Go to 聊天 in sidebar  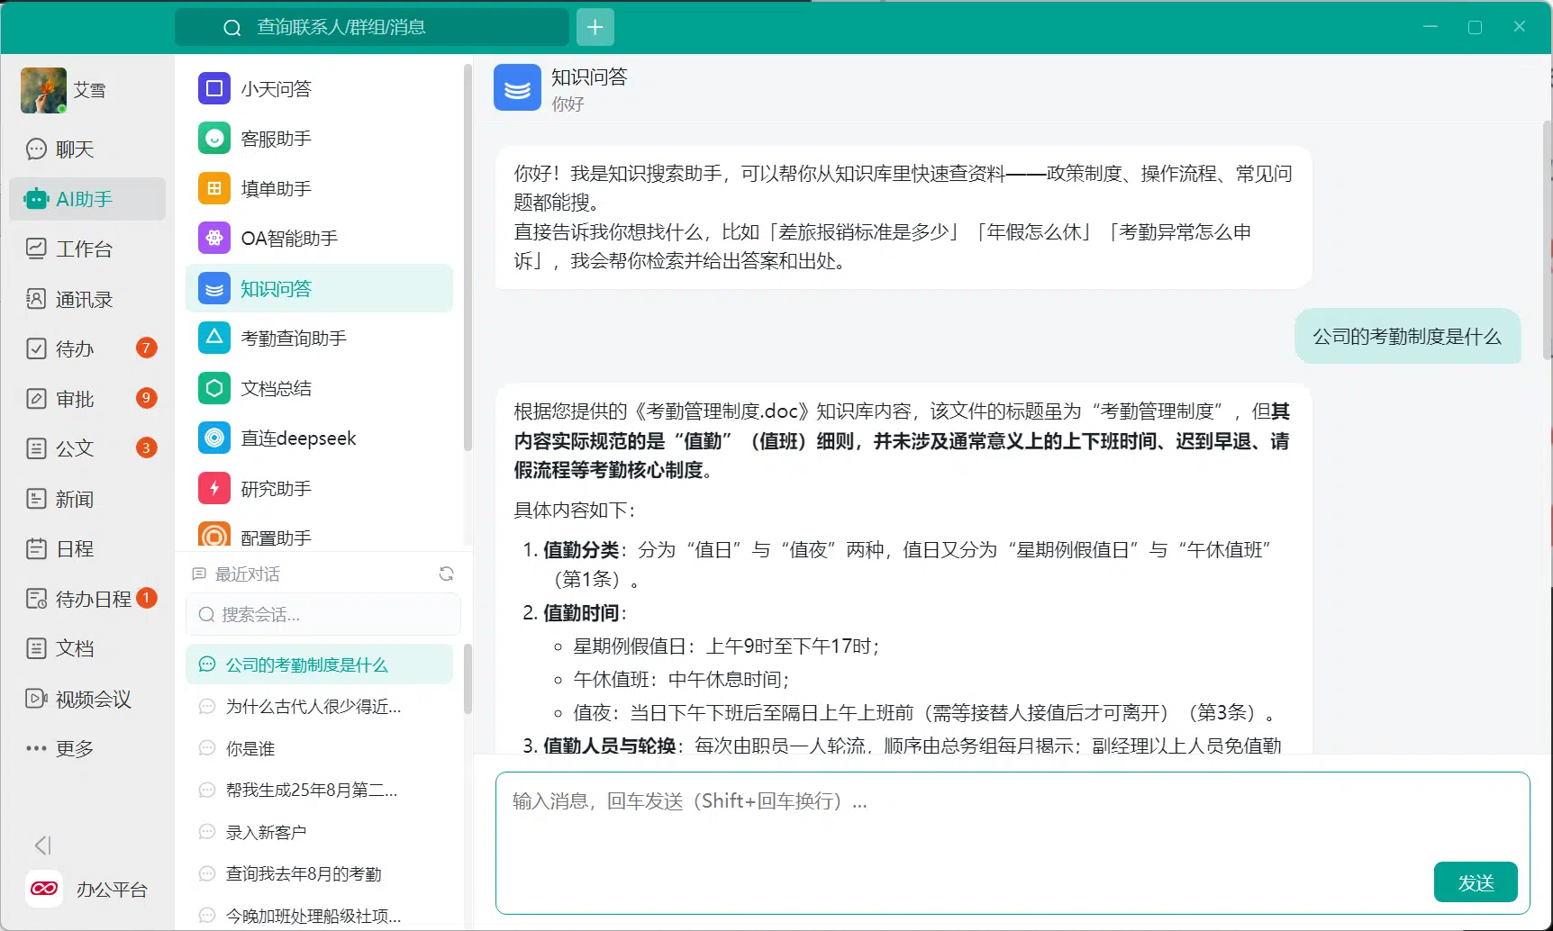tap(87, 149)
